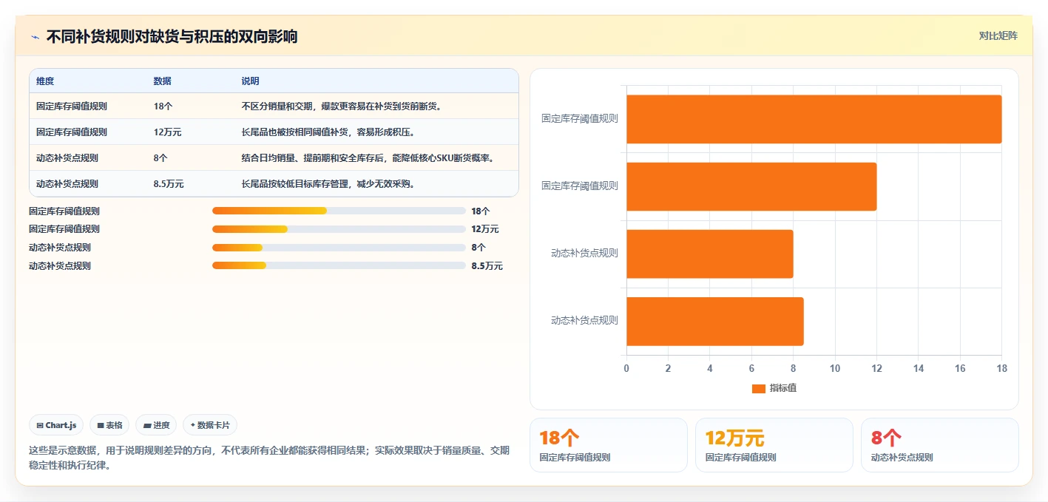Screen dimensions: 1048x502
Task: Click the 数据 column header
Action: pyautogui.click(x=163, y=81)
